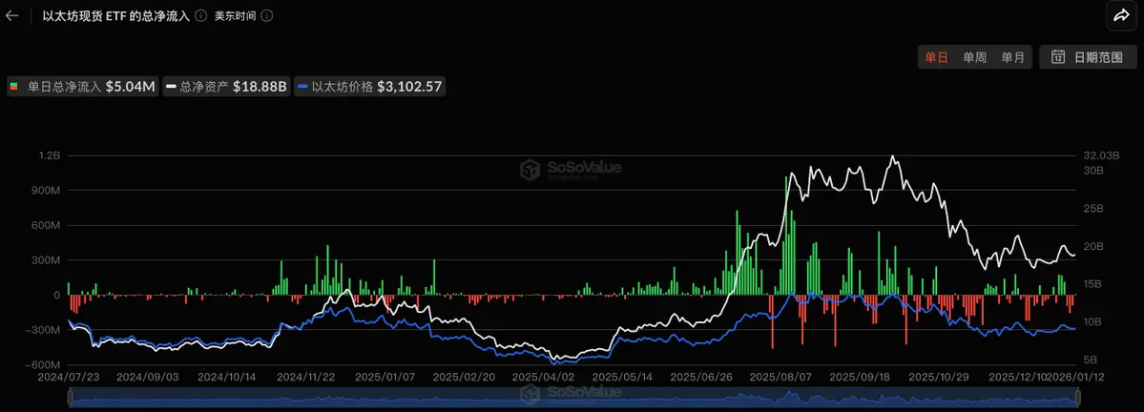
Task: Click the 2024/10/14 x-axis date label
Action: pos(226,378)
